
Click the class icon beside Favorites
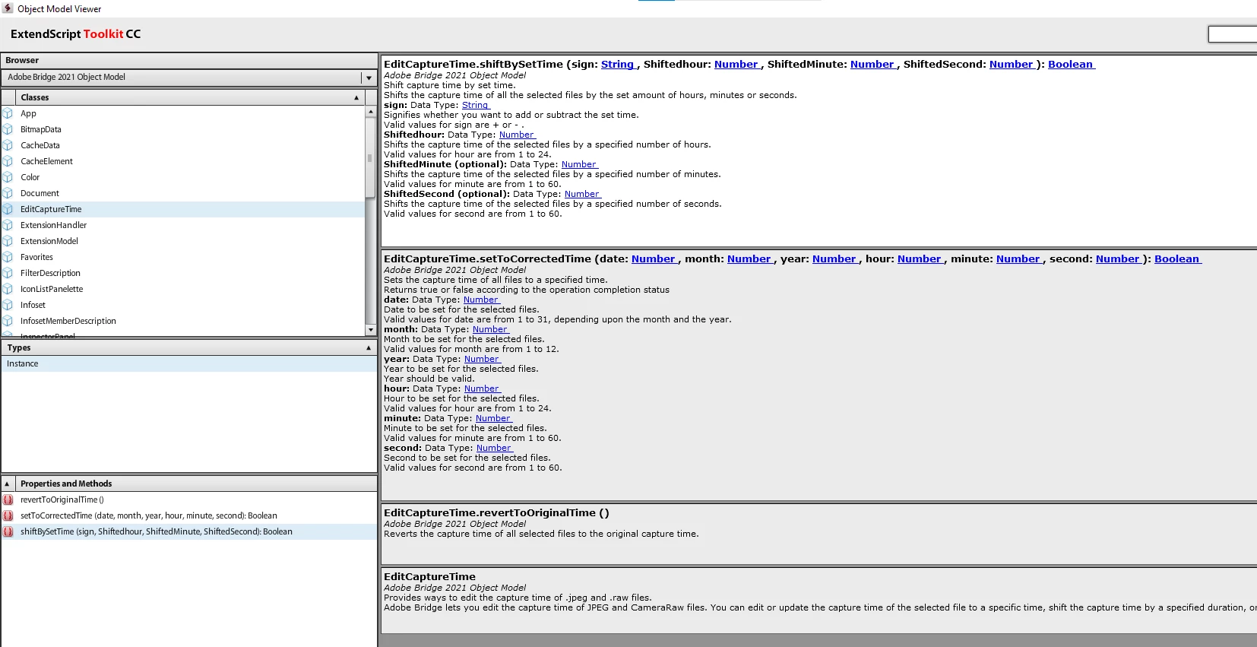point(8,257)
